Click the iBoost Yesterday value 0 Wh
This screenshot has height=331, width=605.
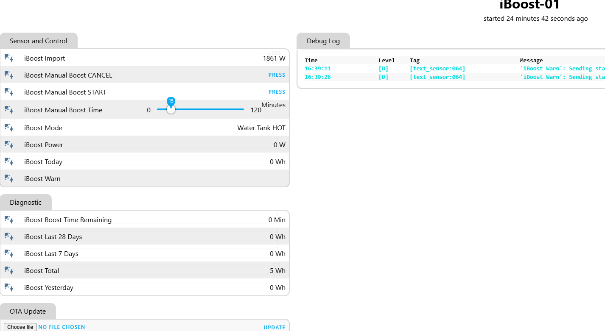tap(277, 288)
